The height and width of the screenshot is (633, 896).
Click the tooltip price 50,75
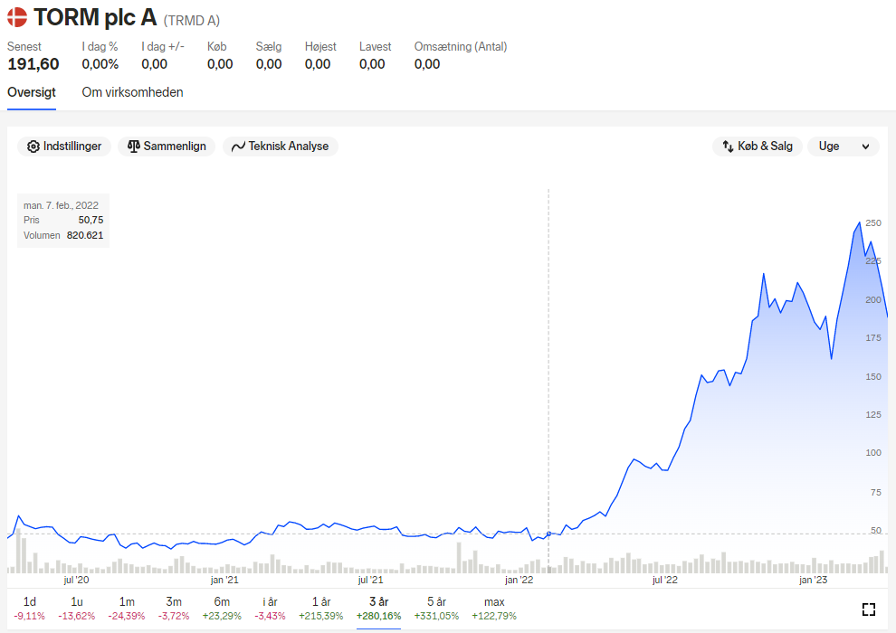click(91, 221)
